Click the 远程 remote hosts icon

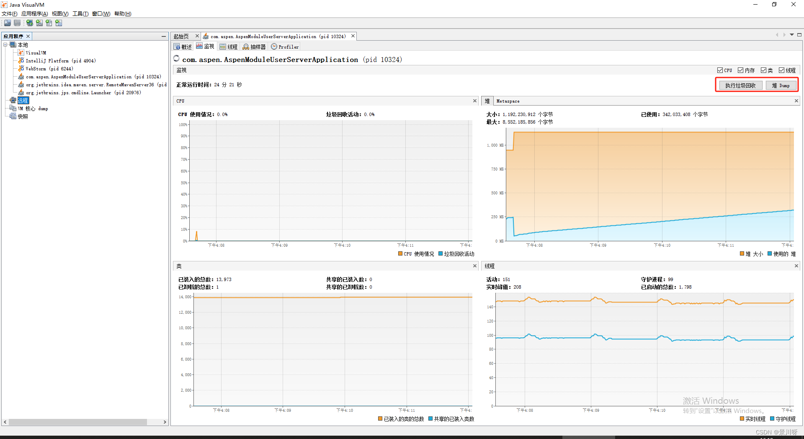click(13, 101)
